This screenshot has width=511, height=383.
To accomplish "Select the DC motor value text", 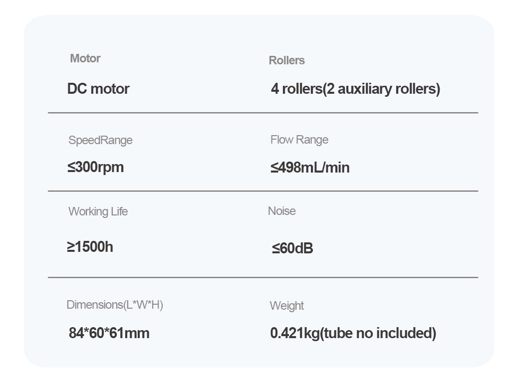I will (x=98, y=89).
